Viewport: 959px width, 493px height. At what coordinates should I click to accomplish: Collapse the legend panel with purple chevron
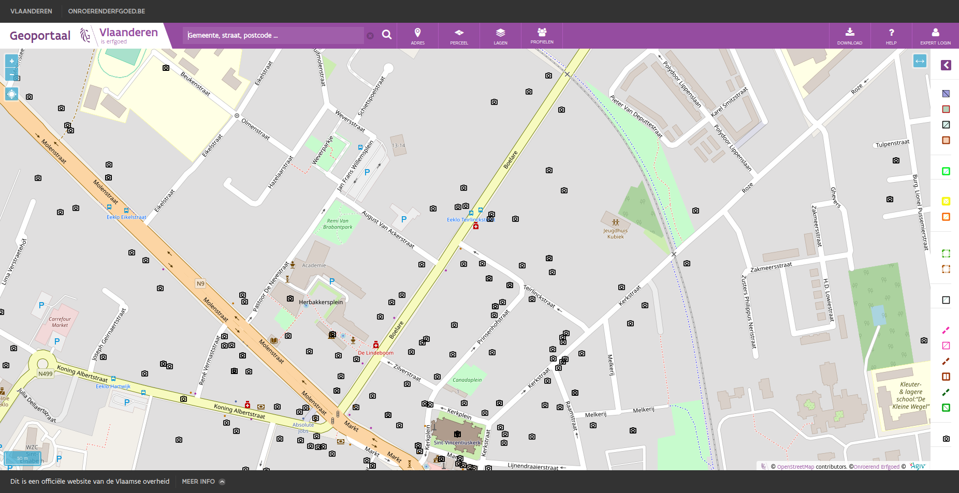[946, 65]
